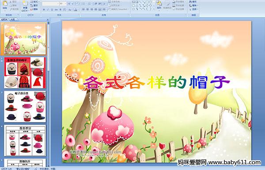The height and width of the screenshot is (170, 265).
Task: Open the font name dropdown
Action: (50, 4)
